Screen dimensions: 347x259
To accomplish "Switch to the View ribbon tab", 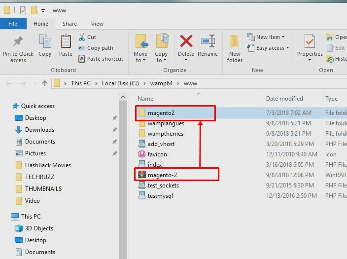I will (97, 24).
